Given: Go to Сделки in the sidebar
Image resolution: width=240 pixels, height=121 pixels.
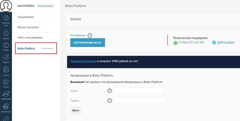Looking at the screenshot, I should click(6, 31).
